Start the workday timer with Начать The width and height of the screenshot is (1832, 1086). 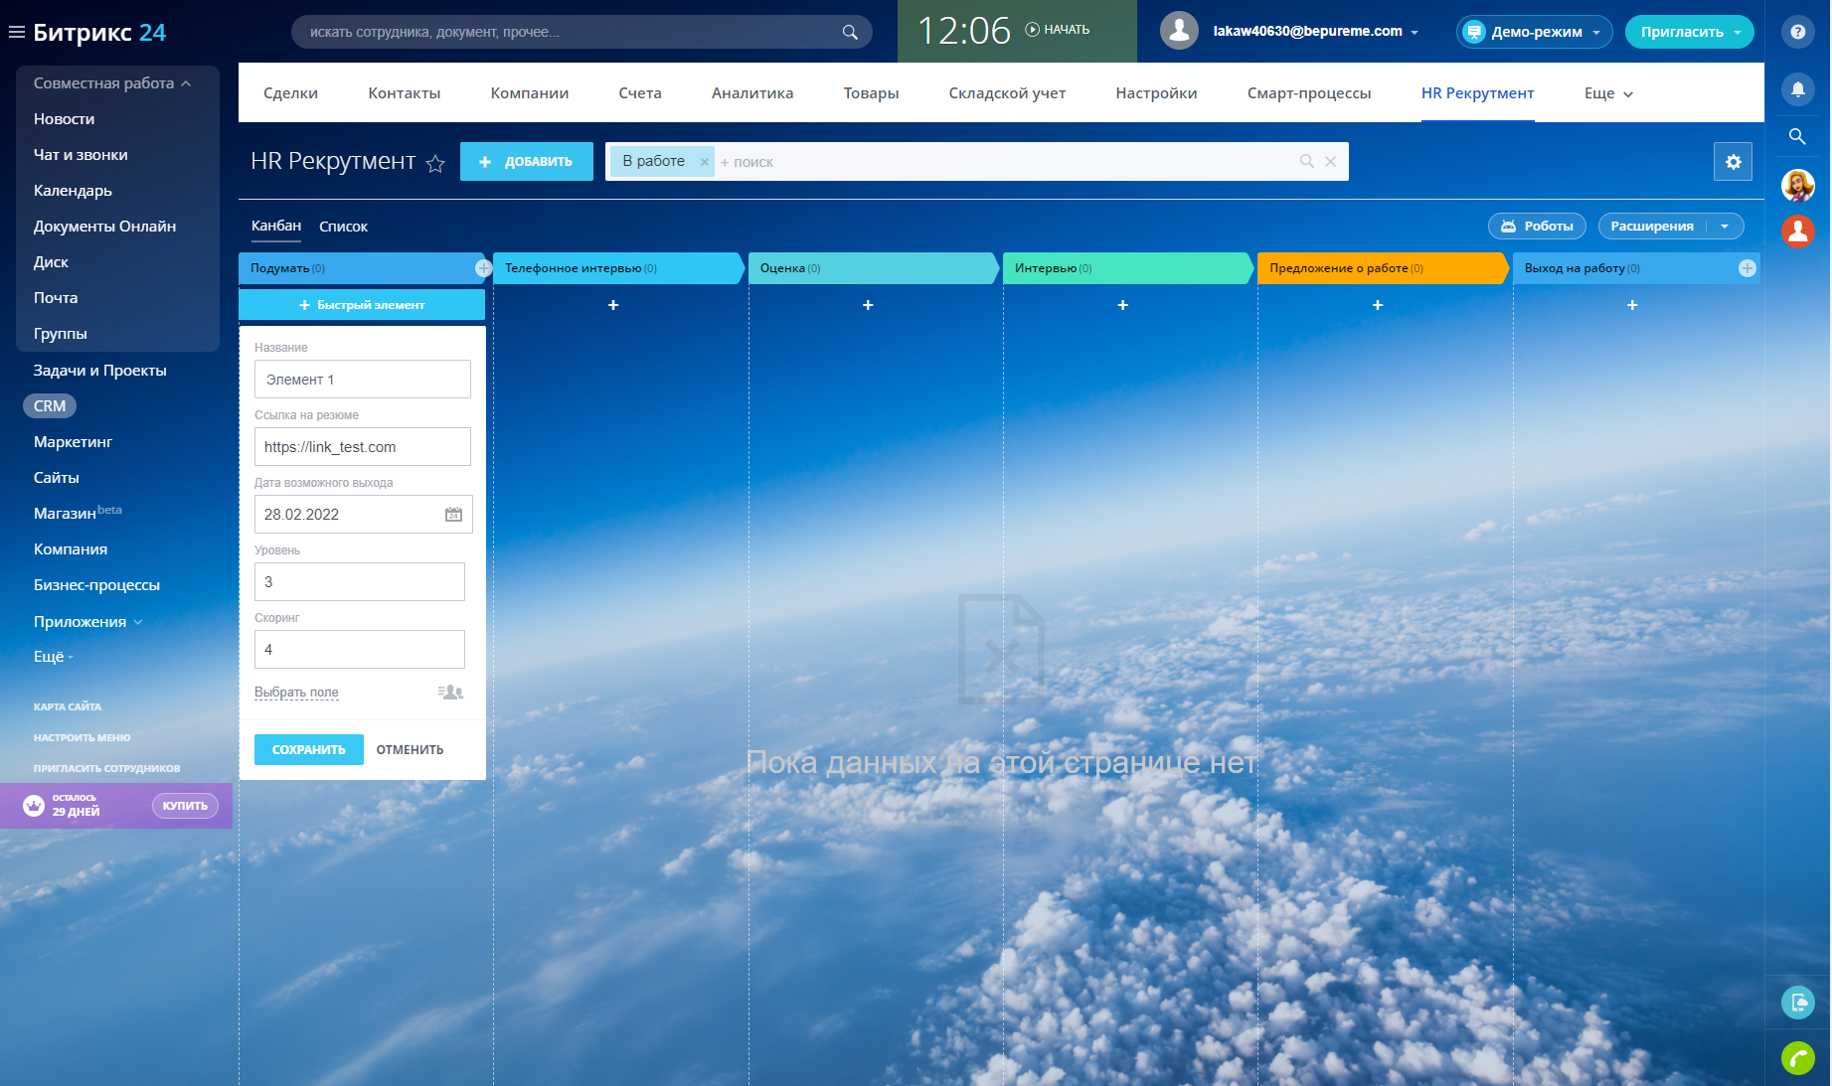1058,30
